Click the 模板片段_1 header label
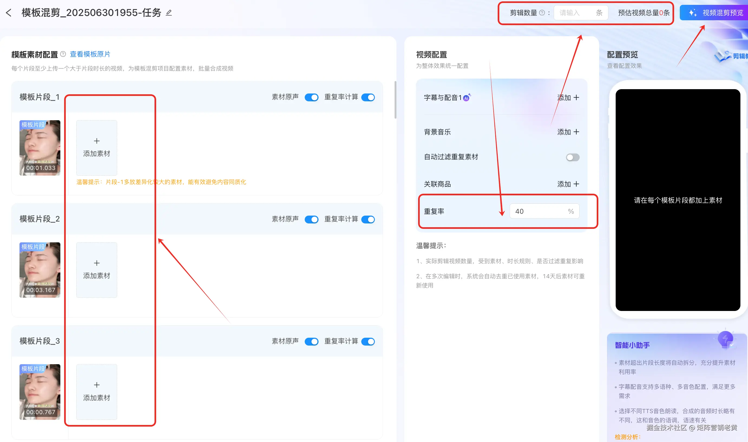Viewport: 748px width, 442px height. coord(40,97)
